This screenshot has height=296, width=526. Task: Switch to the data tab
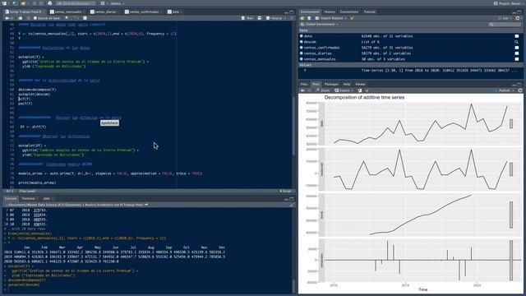175,12
